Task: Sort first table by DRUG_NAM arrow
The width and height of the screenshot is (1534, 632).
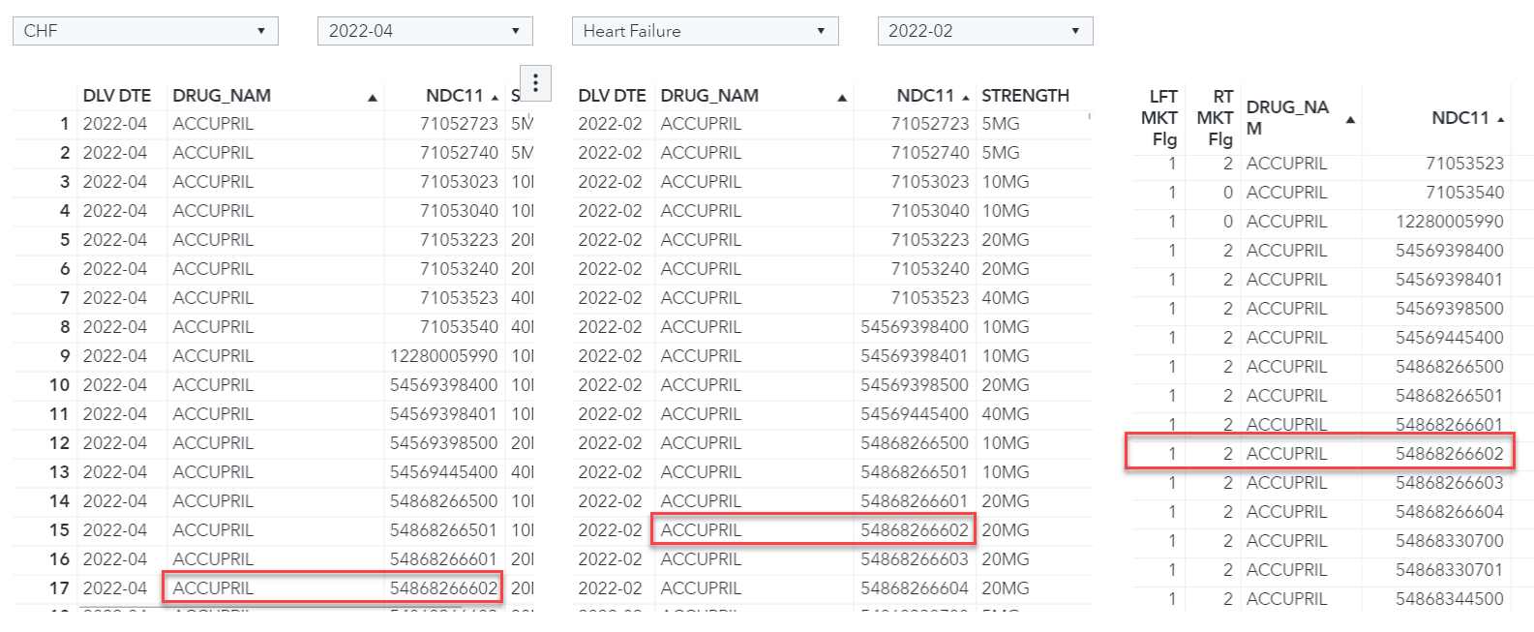Action: [373, 98]
